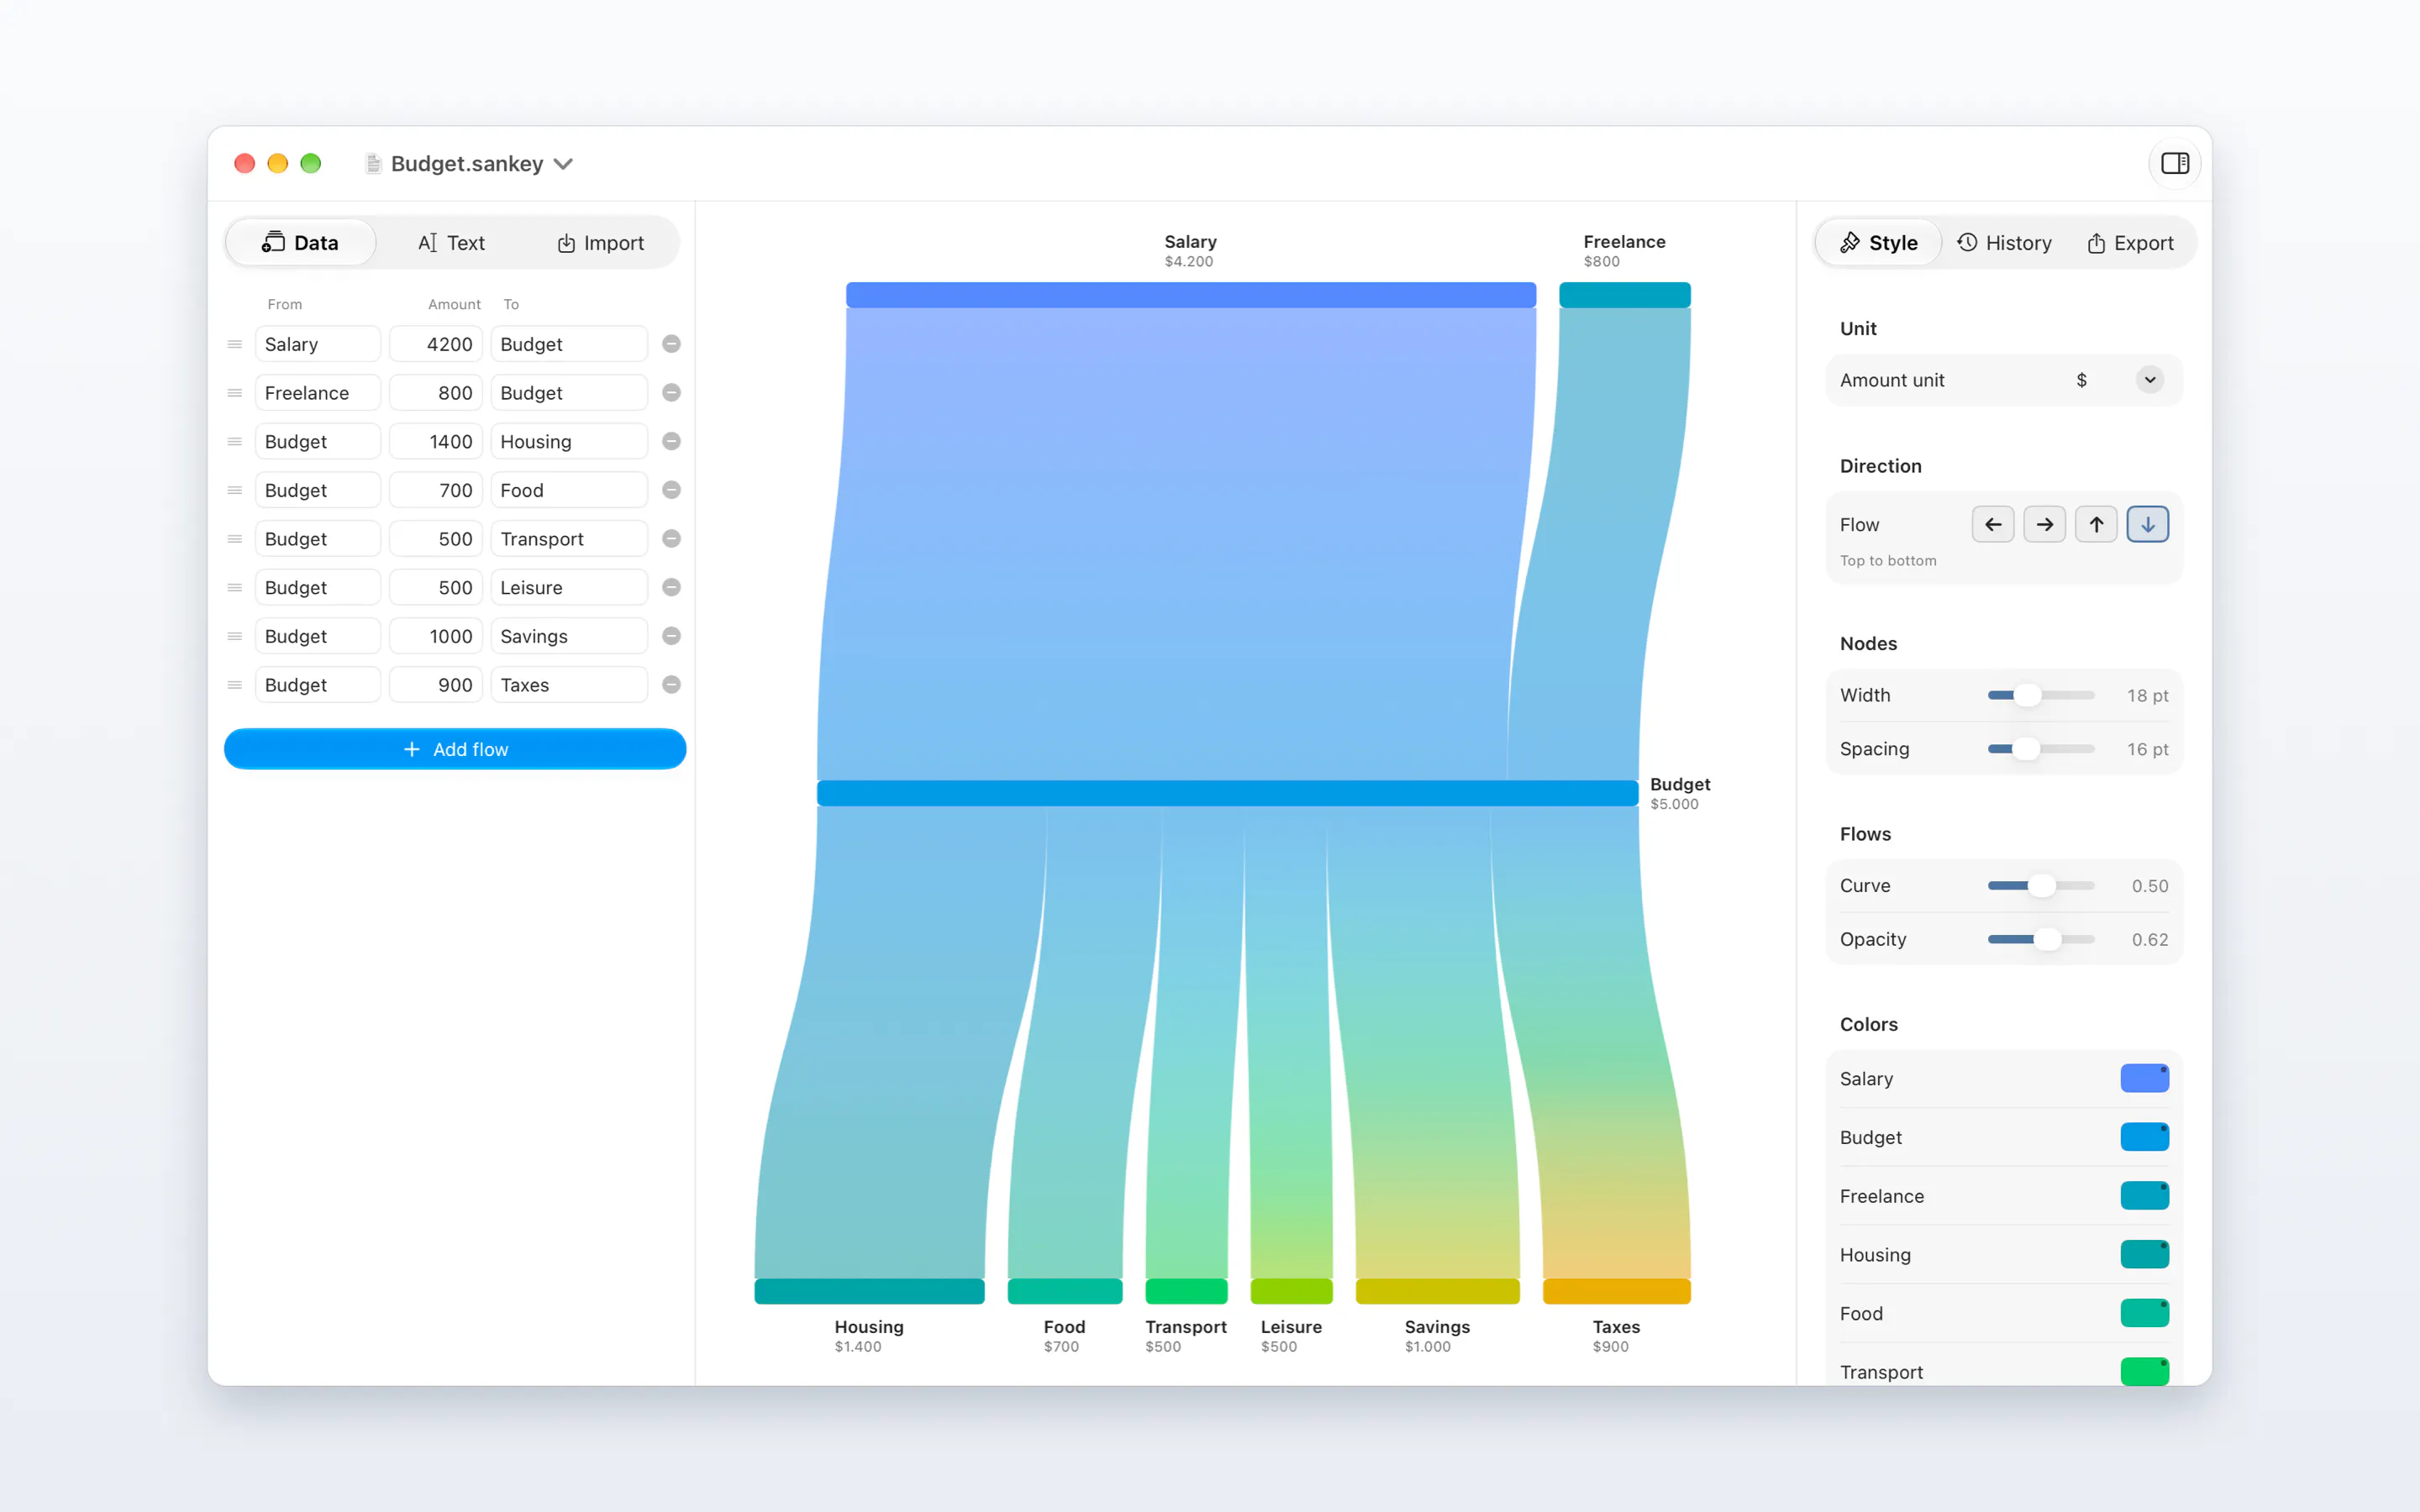Open the Export tab
The width and height of the screenshot is (2420, 1512).
[x=2130, y=243]
